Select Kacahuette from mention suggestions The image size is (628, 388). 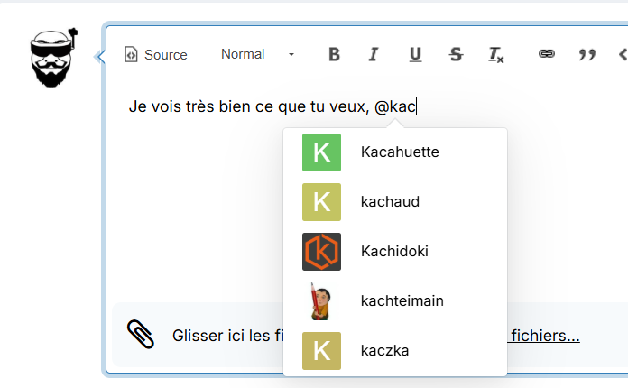coord(399,152)
